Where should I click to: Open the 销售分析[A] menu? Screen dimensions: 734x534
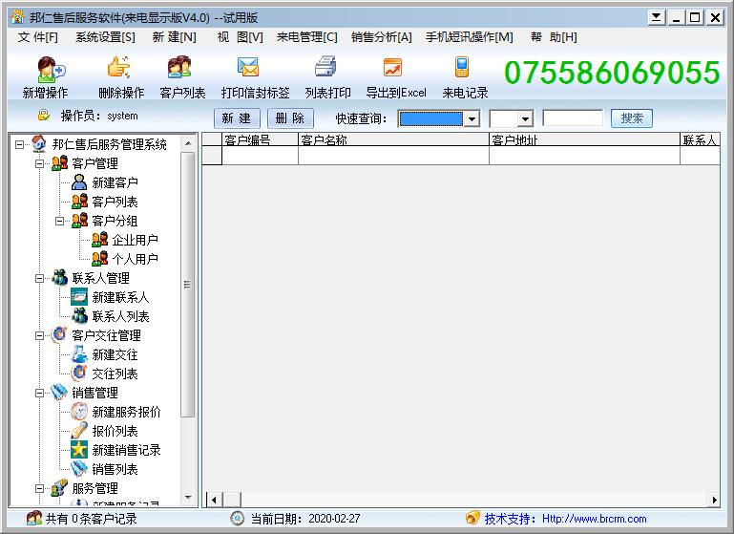click(382, 37)
